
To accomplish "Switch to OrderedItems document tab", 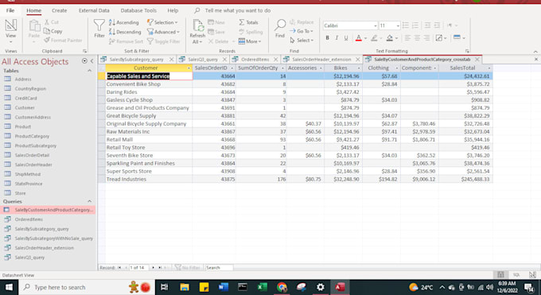I will coord(255,60).
